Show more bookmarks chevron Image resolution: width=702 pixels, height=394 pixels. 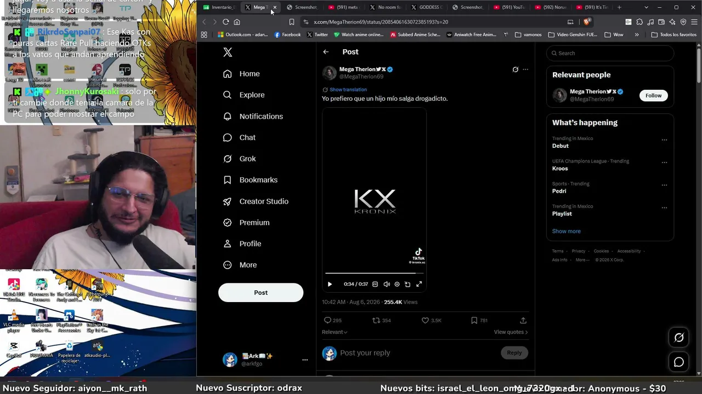coord(637,34)
